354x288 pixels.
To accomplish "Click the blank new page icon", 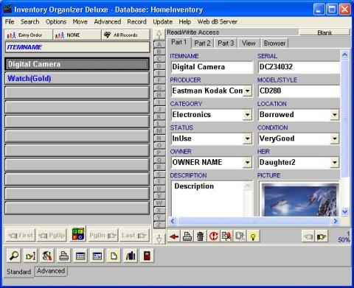I will [114, 256].
